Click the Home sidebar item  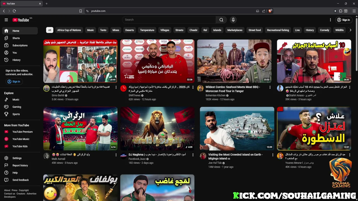coord(20,31)
